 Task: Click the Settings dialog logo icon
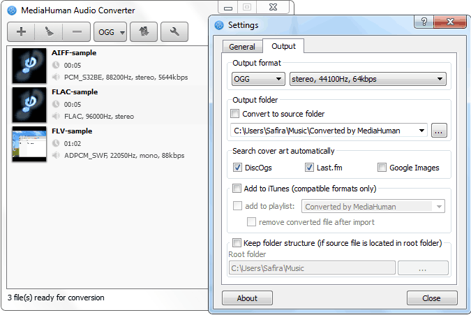[x=219, y=25]
